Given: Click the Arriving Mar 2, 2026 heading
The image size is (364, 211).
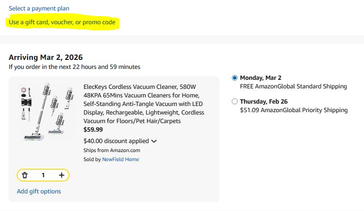Looking at the screenshot, I should coord(46,57).
